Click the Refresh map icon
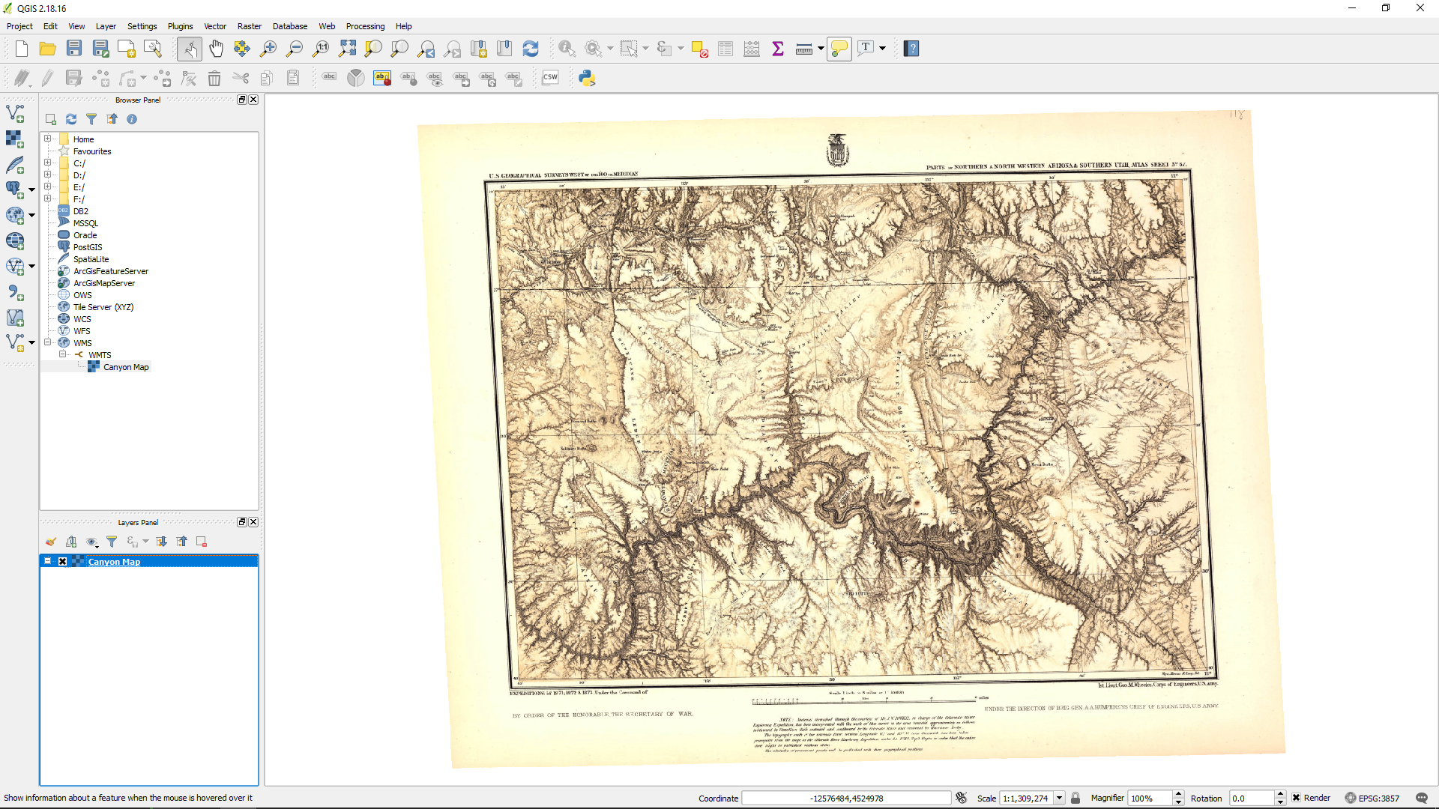Viewport: 1439px width, 809px height. (x=531, y=49)
